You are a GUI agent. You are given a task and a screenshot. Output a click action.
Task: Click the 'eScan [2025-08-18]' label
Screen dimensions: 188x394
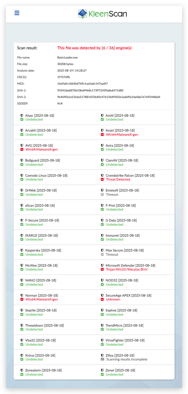click(x=40, y=205)
